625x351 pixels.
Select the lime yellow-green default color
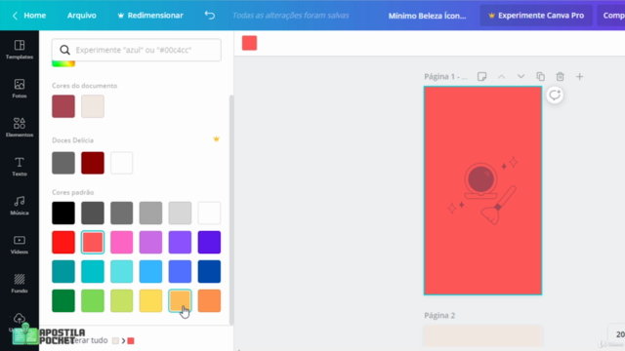click(121, 300)
